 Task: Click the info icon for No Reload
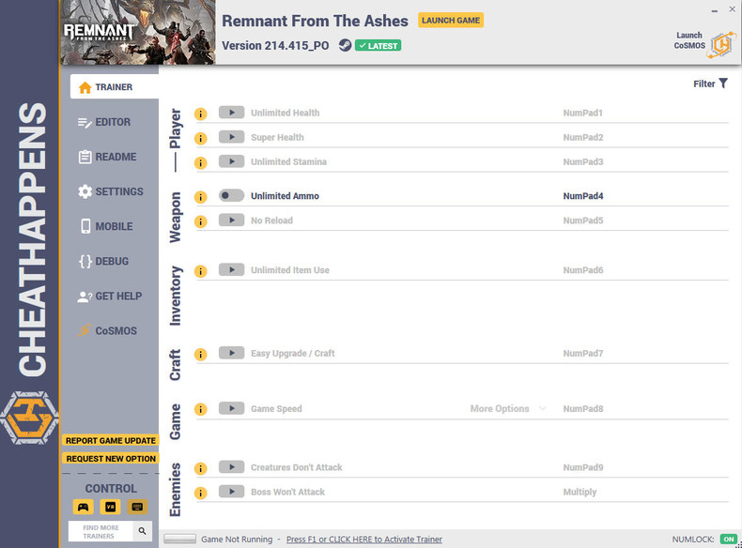201,221
